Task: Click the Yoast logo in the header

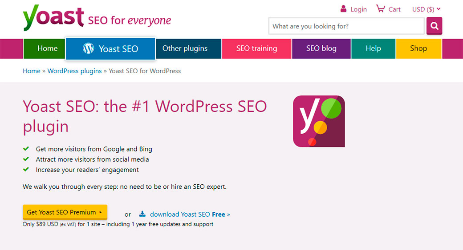Action: 53,18
